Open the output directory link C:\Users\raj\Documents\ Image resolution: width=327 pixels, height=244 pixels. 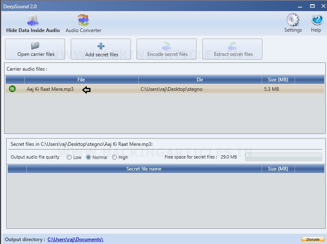tap(75, 239)
